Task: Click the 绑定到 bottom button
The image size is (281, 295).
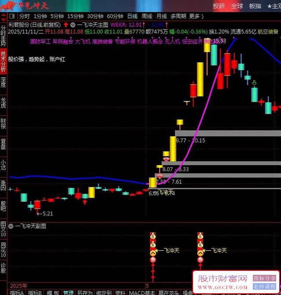Action: click(x=104, y=292)
